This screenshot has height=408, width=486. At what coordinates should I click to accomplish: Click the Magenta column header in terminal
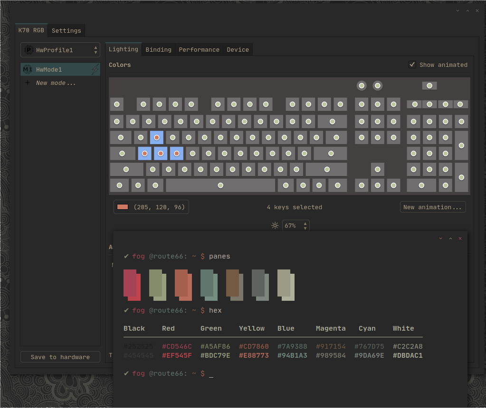tap(331, 328)
